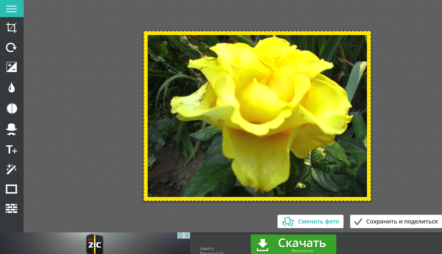Open the Exposure plus/minus adjustment tool
Viewport: 442px width, 254px height.
click(11, 67)
